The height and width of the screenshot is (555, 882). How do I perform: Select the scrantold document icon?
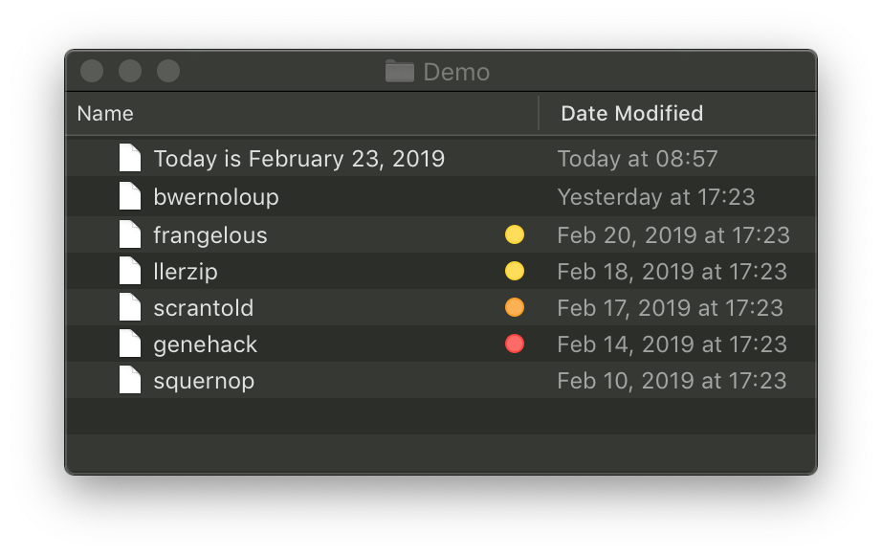(130, 307)
